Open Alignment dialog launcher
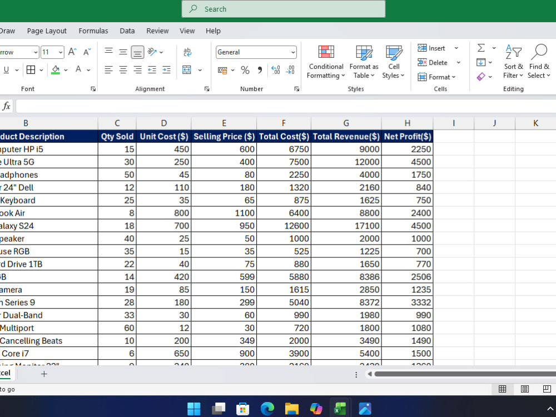 coord(207,89)
